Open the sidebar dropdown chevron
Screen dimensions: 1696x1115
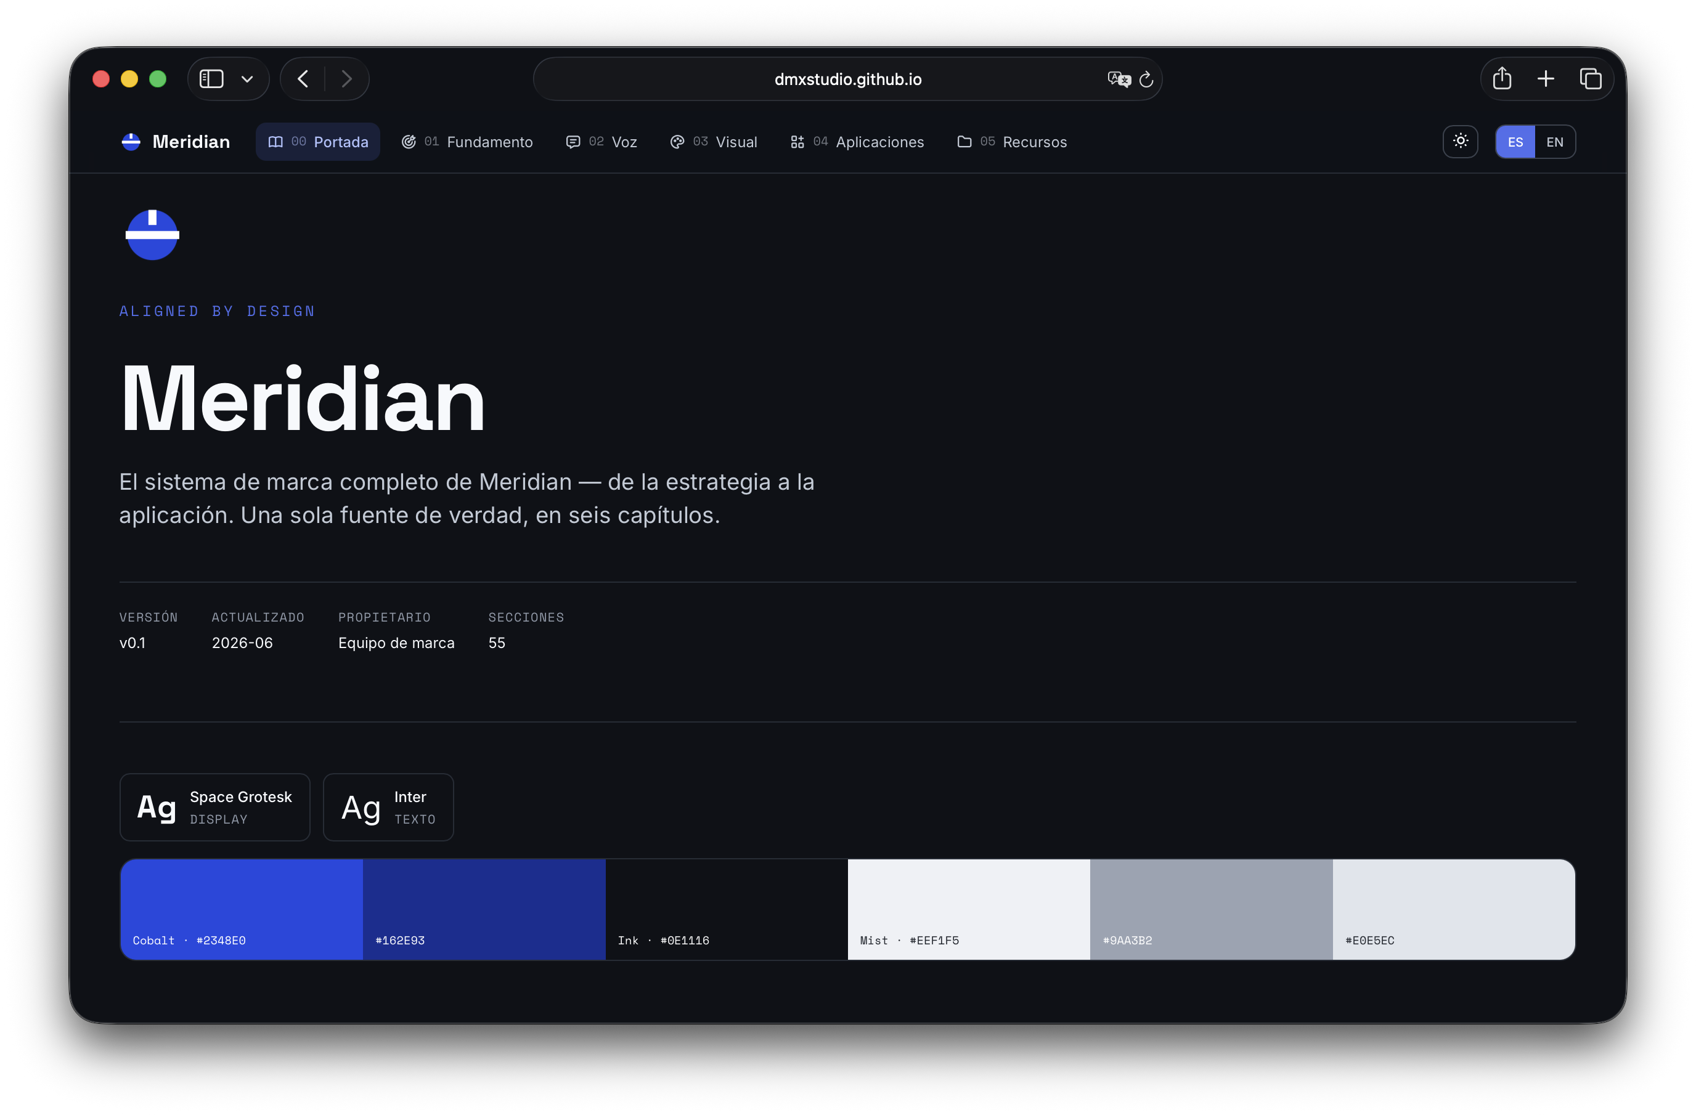pyautogui.click(x=247, y=79)
